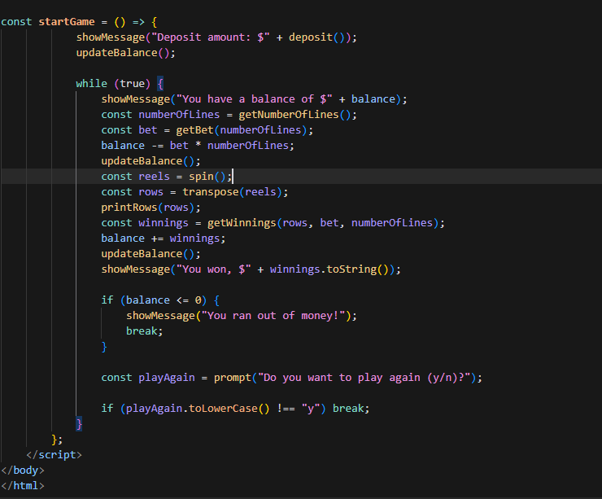Click the break after the "y" comparison
Image resolution: width=602 pixels, height=499 pixels.
coord(351,409)
